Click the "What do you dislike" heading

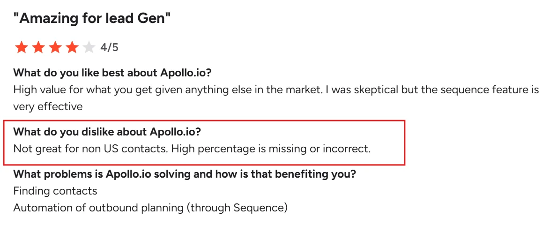pos(107,132)
